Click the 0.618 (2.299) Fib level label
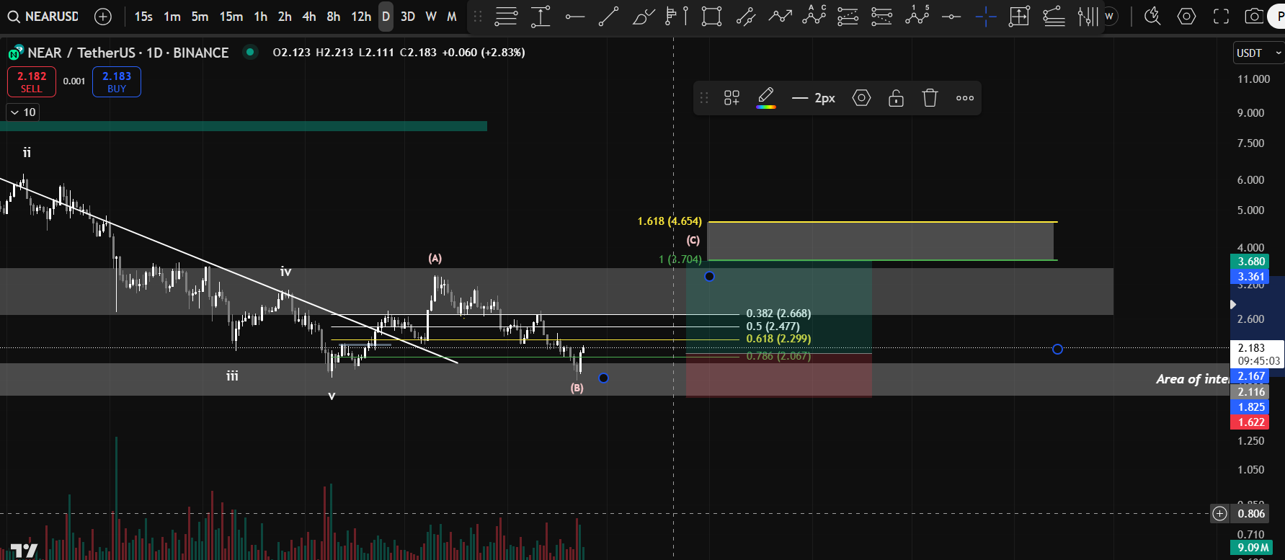 coord(778,339)
